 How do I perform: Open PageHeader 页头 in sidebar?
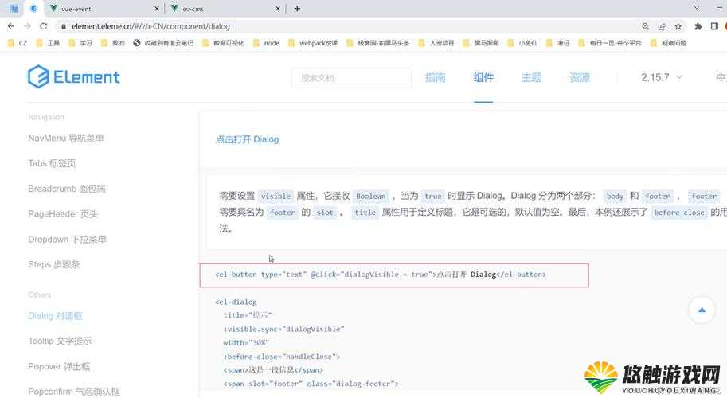click(63, 213)
